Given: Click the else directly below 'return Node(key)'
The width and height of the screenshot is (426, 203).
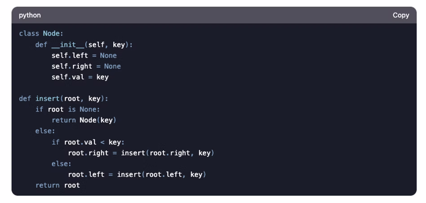Looking at the screenshot, I should [x=45, y=131].
